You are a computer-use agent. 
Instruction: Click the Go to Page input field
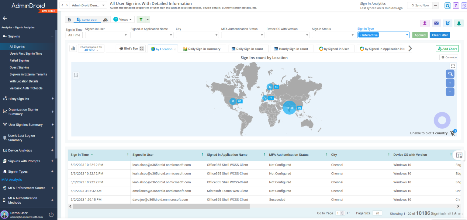[338, 213]
